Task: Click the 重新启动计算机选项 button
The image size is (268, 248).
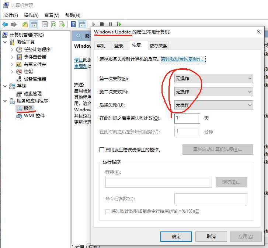Action: pos(217,150)
